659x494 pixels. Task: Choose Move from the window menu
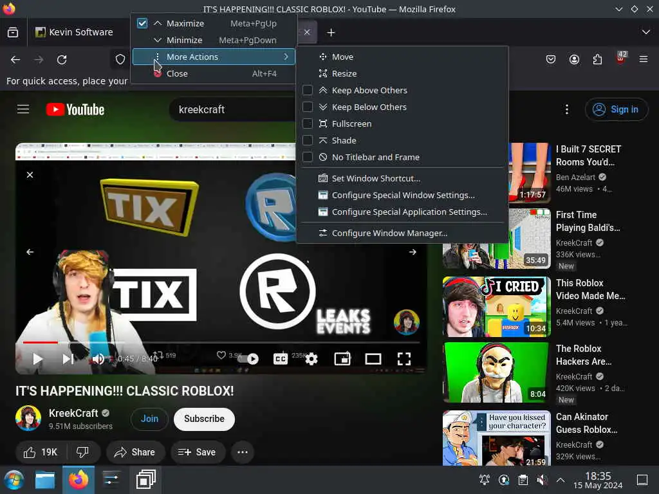403,57
